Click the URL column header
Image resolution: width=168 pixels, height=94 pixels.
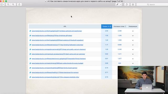tap(65, 26)
